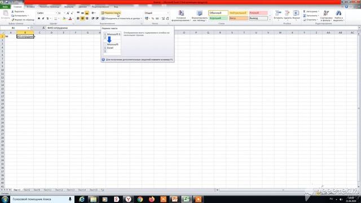Viewport: 361px width, 203px height.
Task: Align cell content to the middle vertically
Action: (x=82, y=13)
